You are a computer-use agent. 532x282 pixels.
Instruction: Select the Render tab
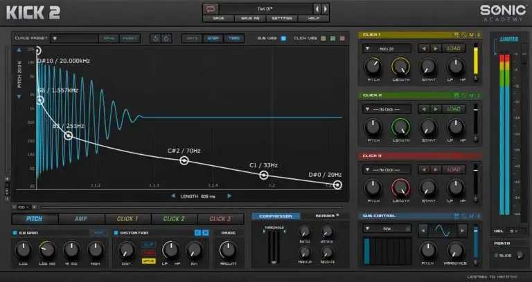coord(327,216)
